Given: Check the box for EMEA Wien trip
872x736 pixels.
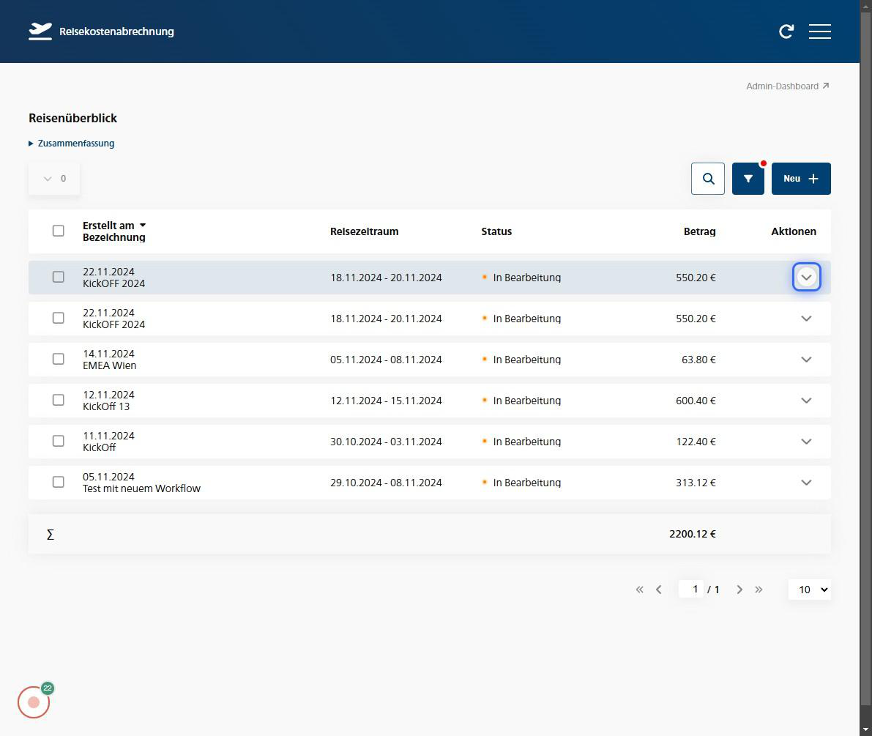Looking at the screenshot, I should 59,359.
